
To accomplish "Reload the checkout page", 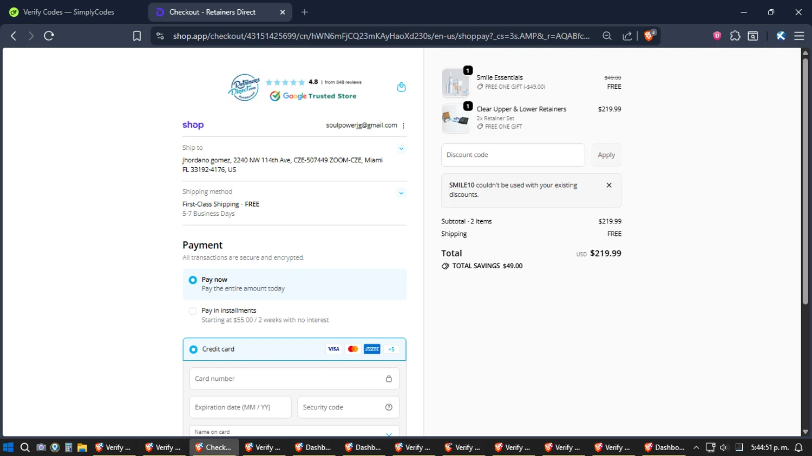I will [49, 36].
